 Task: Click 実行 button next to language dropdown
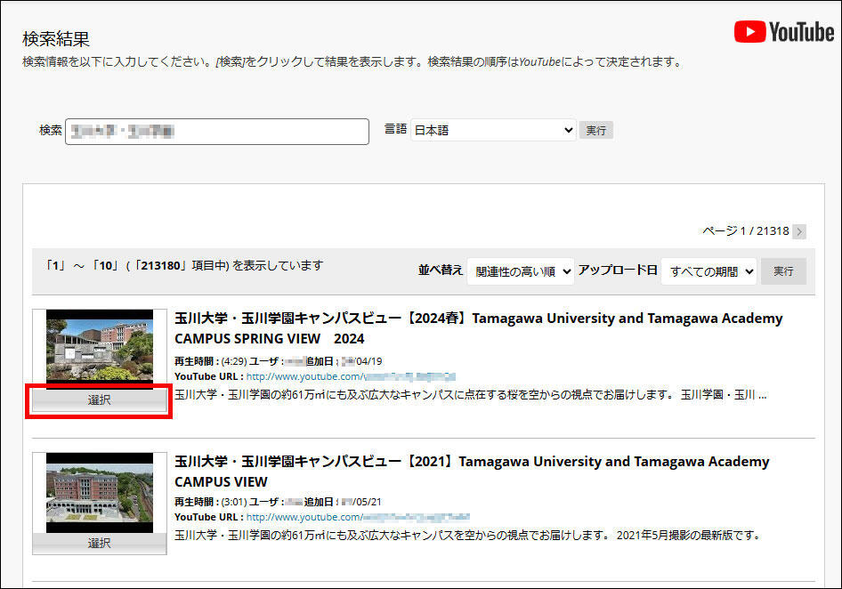(595, 131)
